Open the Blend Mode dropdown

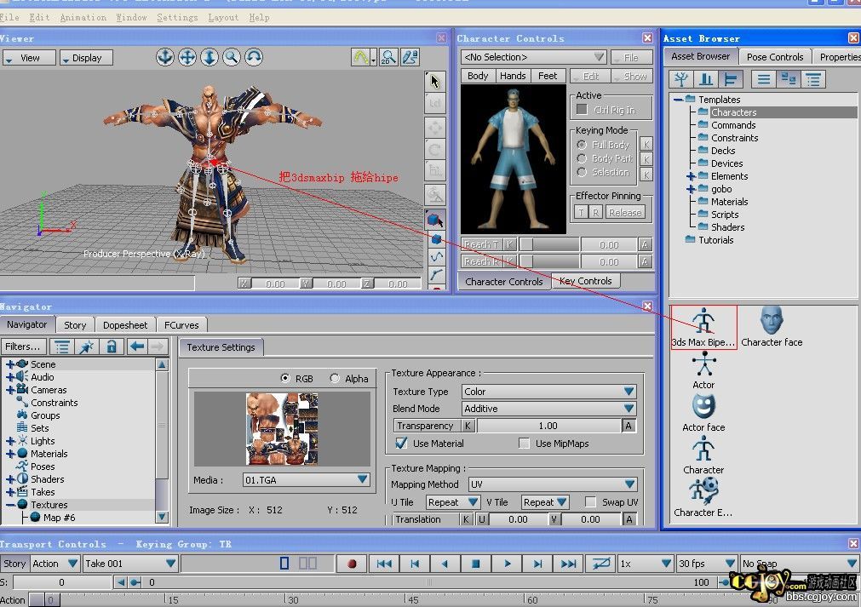pos(548,409)
